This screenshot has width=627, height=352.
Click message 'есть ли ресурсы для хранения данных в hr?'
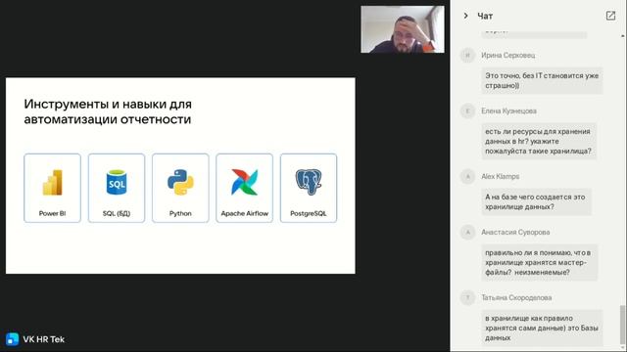539,141
